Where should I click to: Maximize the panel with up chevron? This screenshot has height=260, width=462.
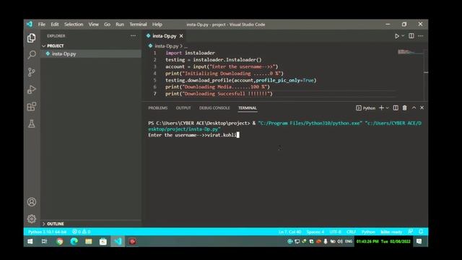414,108
